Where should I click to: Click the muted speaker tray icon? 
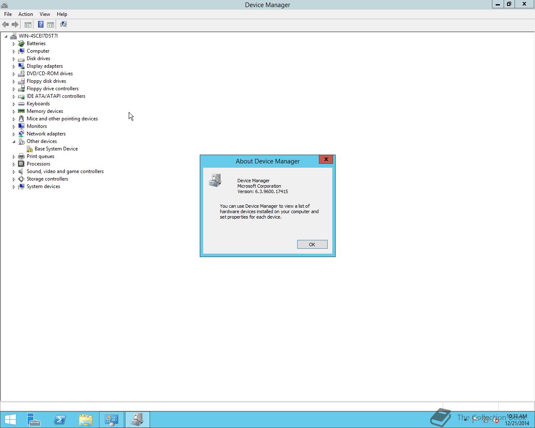tap(496, 420)
